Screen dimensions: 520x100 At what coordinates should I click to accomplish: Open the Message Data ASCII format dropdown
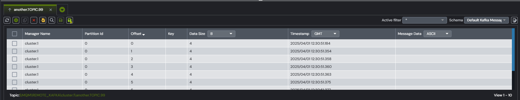tap(437, 34)
